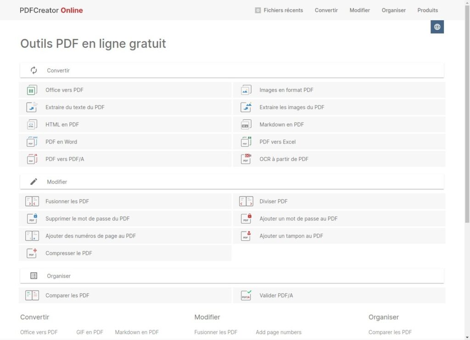Click the Diviser PDF split icon
The image size is (470, 340).
(246, 201)
